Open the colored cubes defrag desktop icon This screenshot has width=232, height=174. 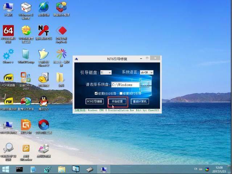click(x=61, y=9)
